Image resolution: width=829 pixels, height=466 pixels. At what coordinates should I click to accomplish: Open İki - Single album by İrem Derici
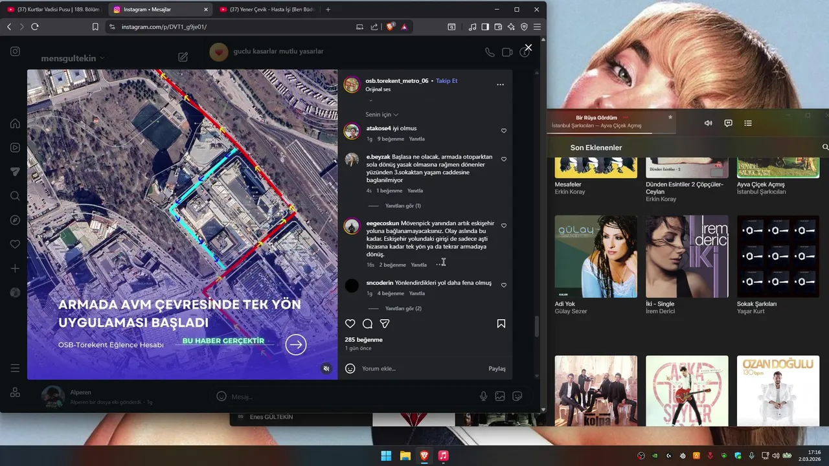687,256
